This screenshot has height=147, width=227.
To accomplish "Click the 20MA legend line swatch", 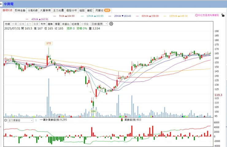I will [110, 16].
